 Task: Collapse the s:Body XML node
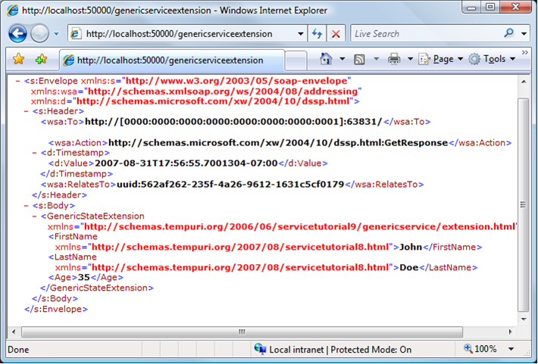(x=26, y=206)
